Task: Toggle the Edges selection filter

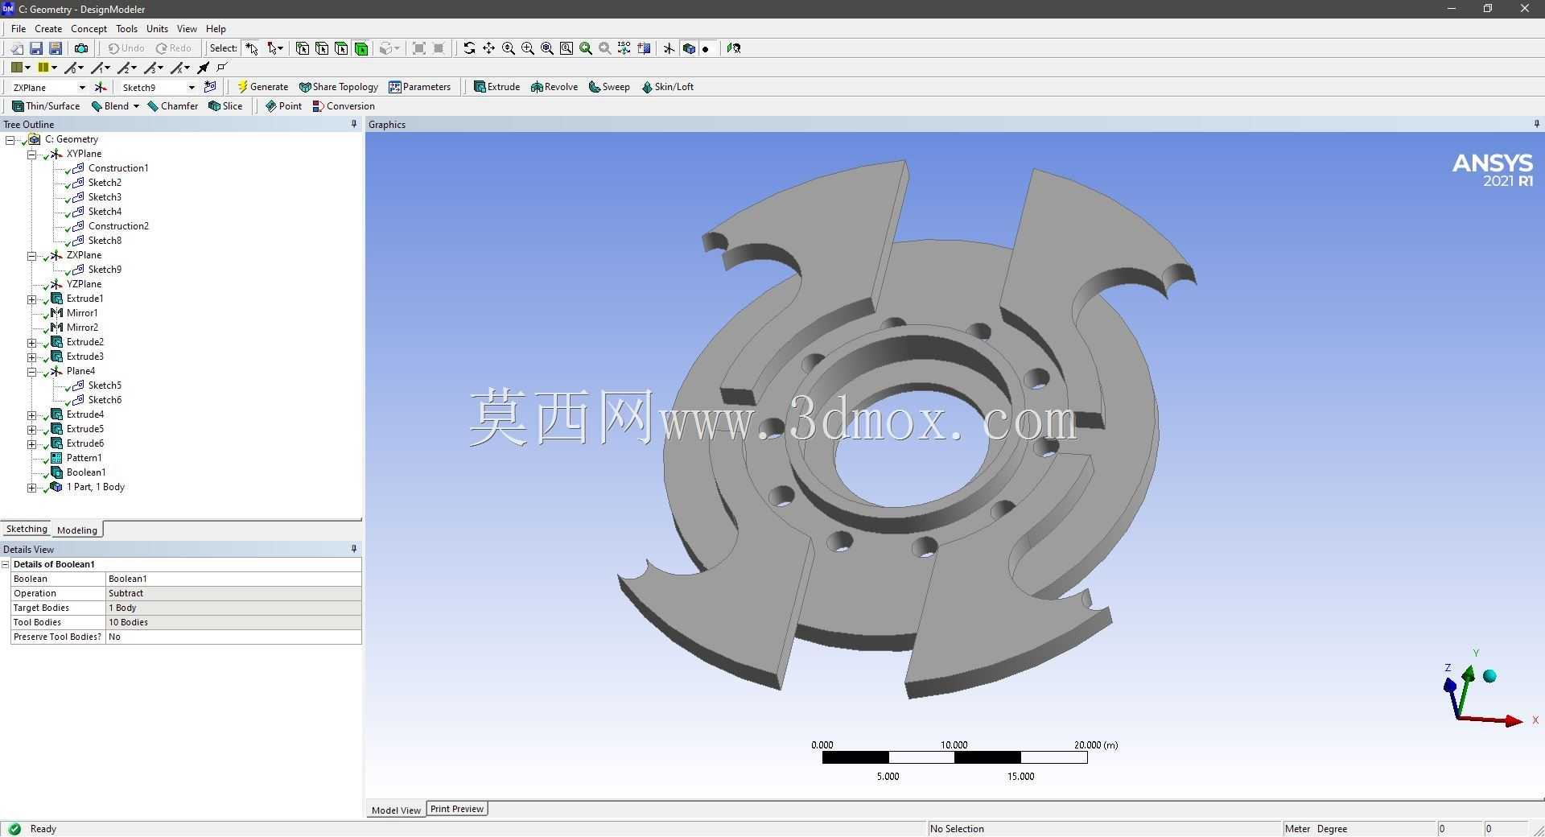Action: [x=322, y=48]
